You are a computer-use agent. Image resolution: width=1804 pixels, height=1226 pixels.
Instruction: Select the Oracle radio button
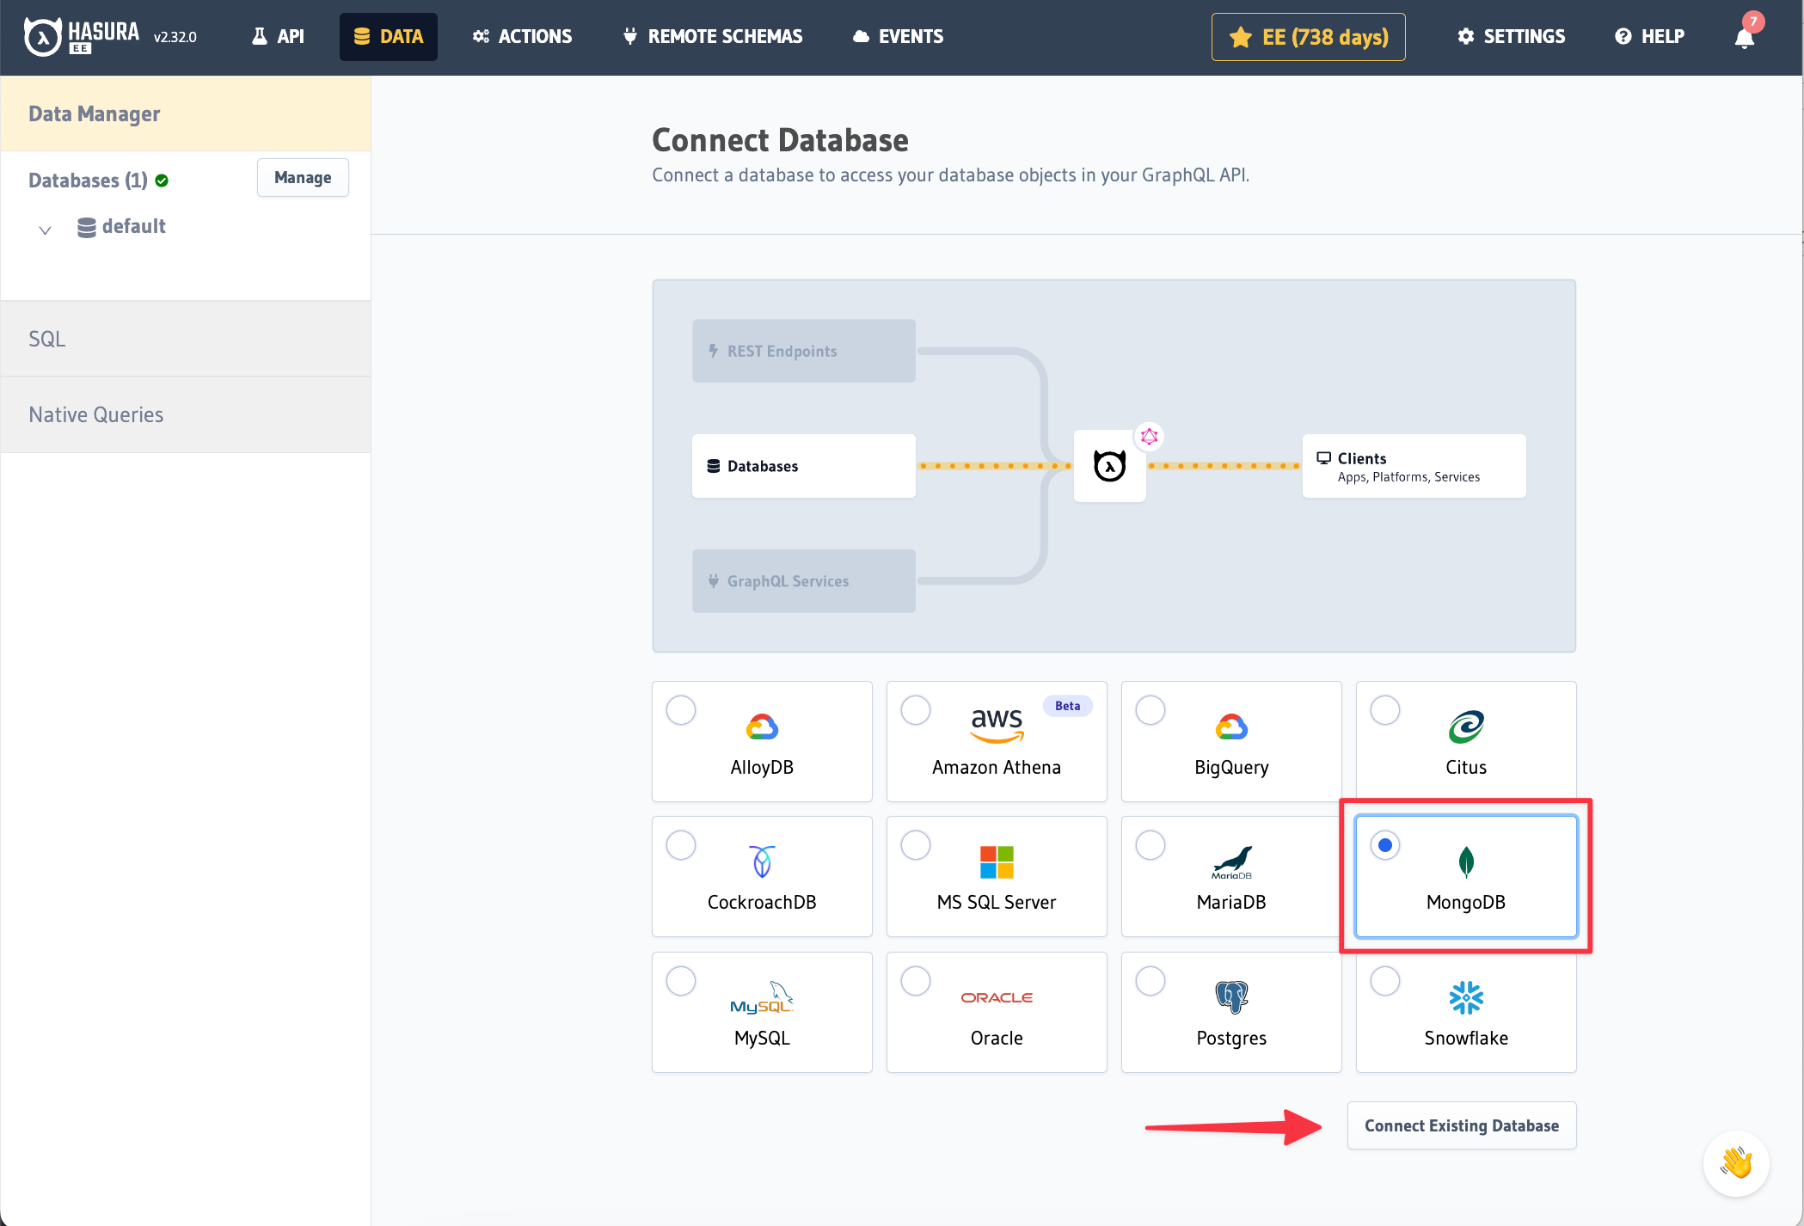click(x=916, y=981)
